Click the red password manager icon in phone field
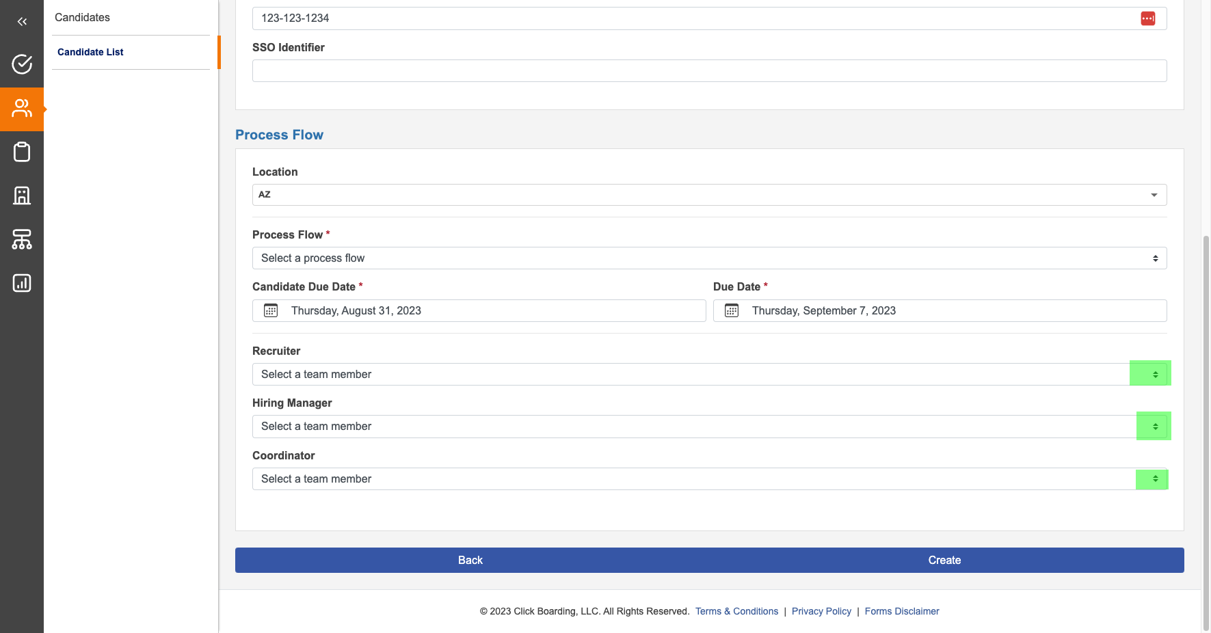This screenshot has width=1211, height=633. 1147,18
